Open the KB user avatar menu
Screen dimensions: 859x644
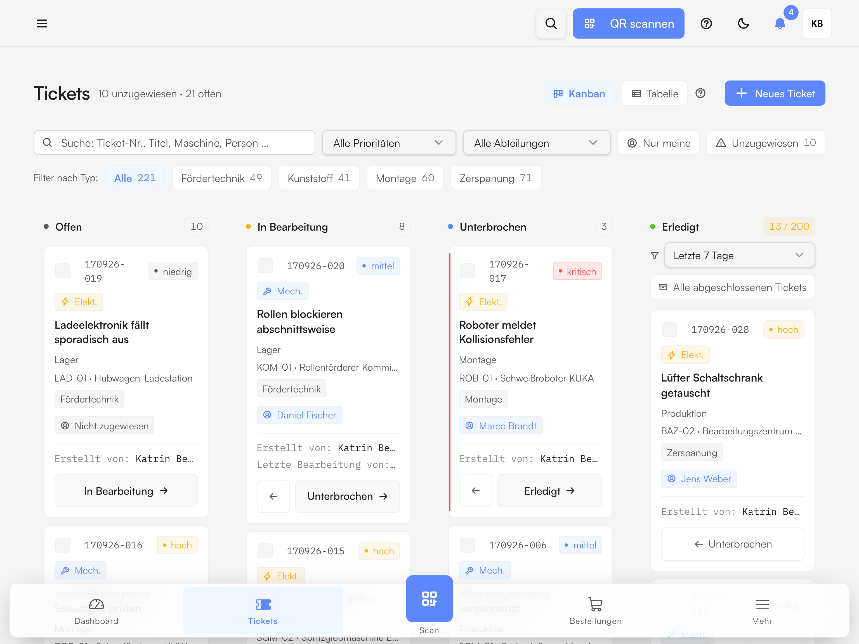817,24
